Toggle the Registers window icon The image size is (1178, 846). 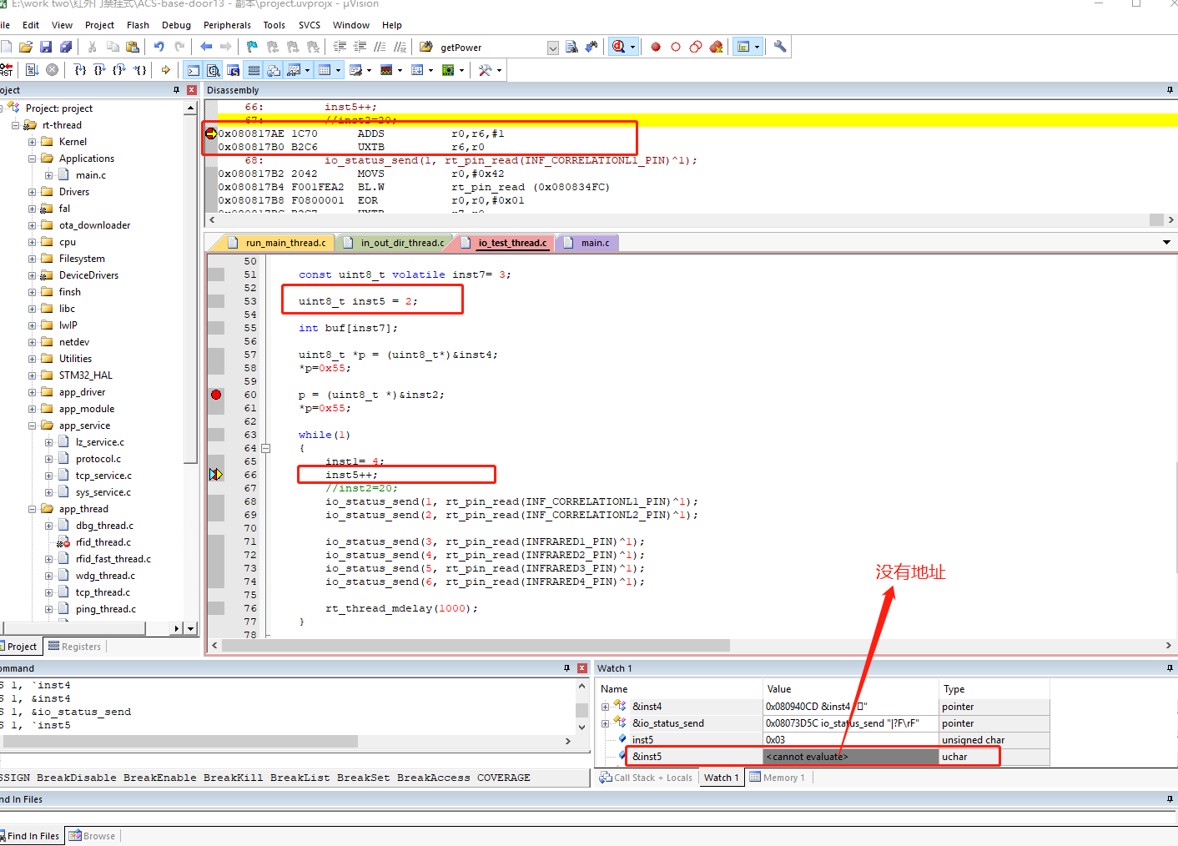[x=254, y=70]
